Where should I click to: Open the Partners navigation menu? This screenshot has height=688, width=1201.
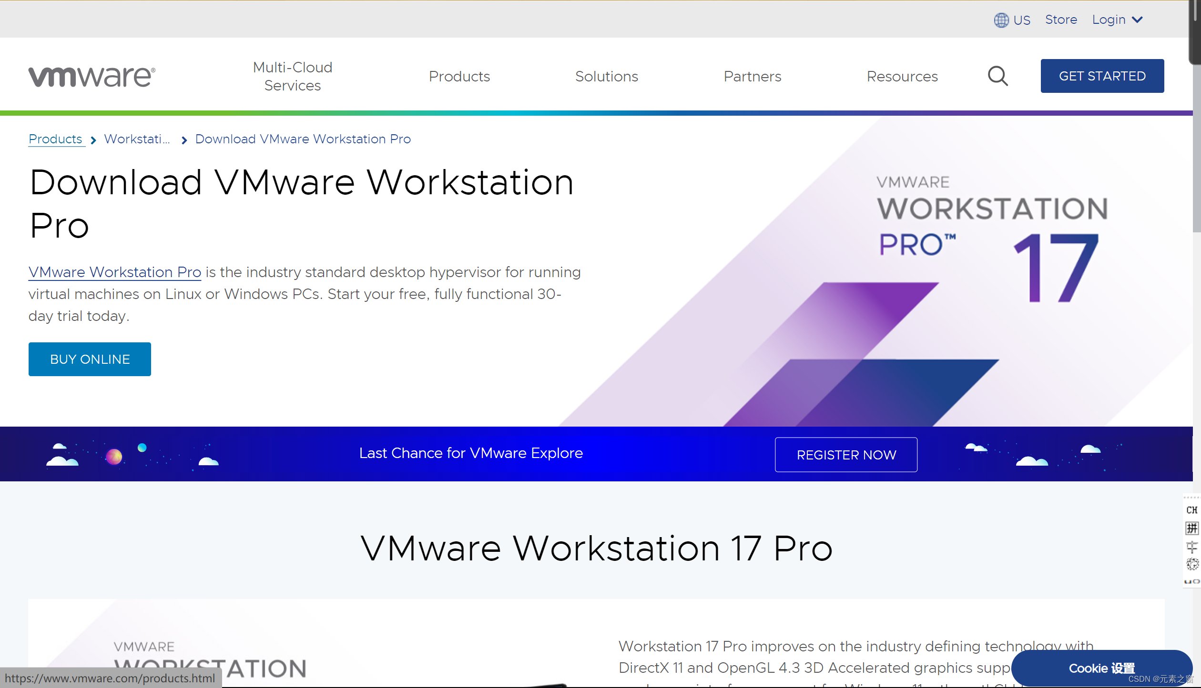click(752, 76)
